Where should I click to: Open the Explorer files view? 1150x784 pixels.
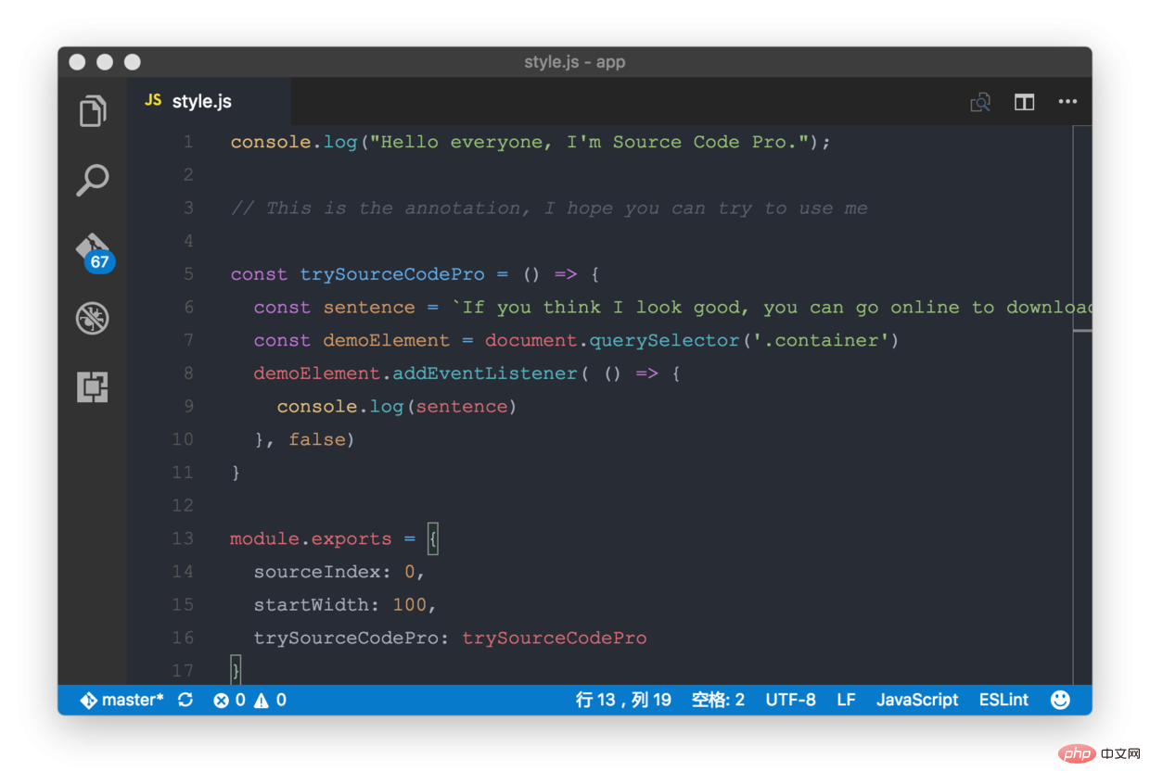[92, 111]
